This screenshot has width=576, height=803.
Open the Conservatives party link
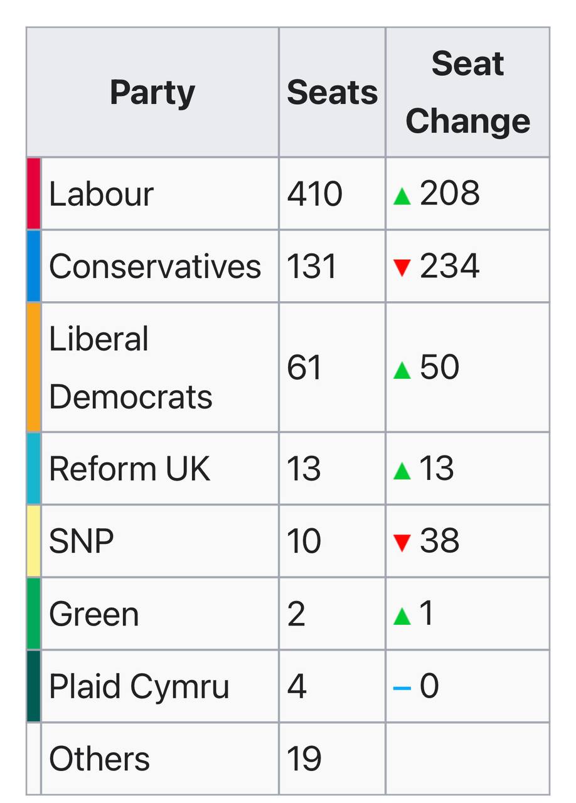[x=154, y=266]
